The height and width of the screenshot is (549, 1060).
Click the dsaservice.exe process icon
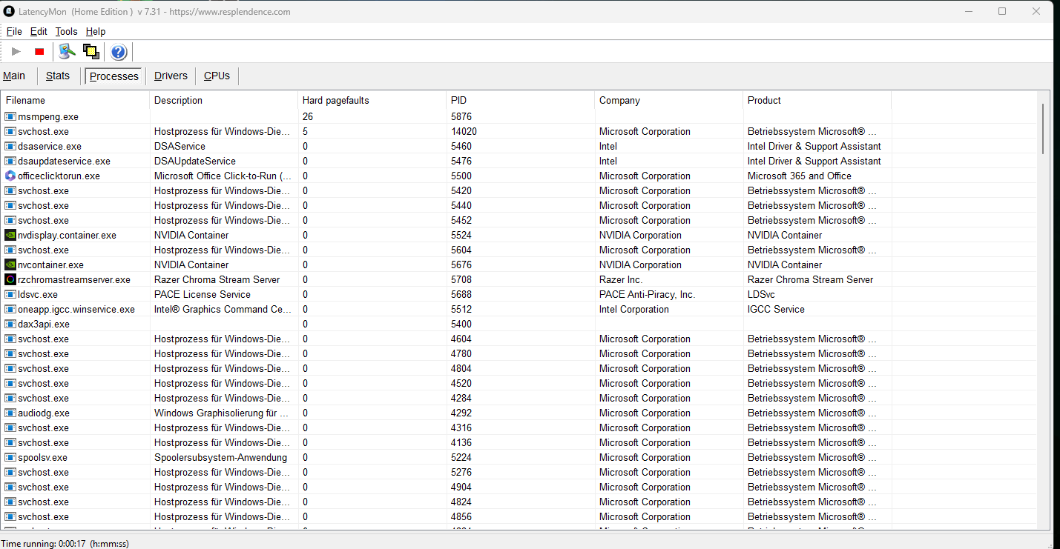coord(10,146)
